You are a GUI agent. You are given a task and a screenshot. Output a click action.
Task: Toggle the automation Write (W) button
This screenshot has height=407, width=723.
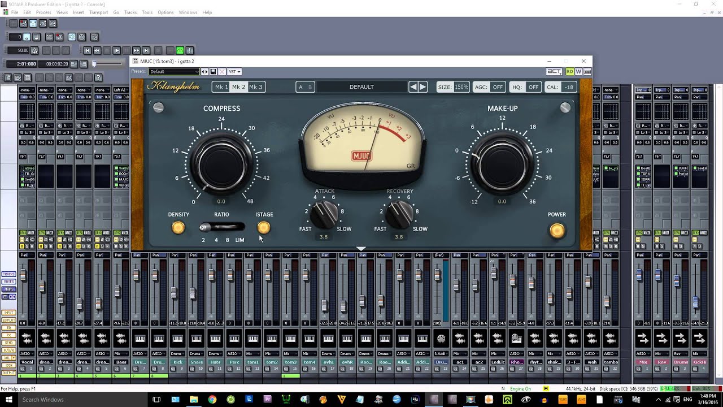578,72
